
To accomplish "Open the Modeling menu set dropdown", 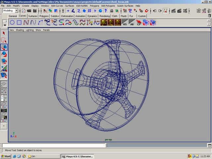I will pyautogui.click(x=10, y=11).
